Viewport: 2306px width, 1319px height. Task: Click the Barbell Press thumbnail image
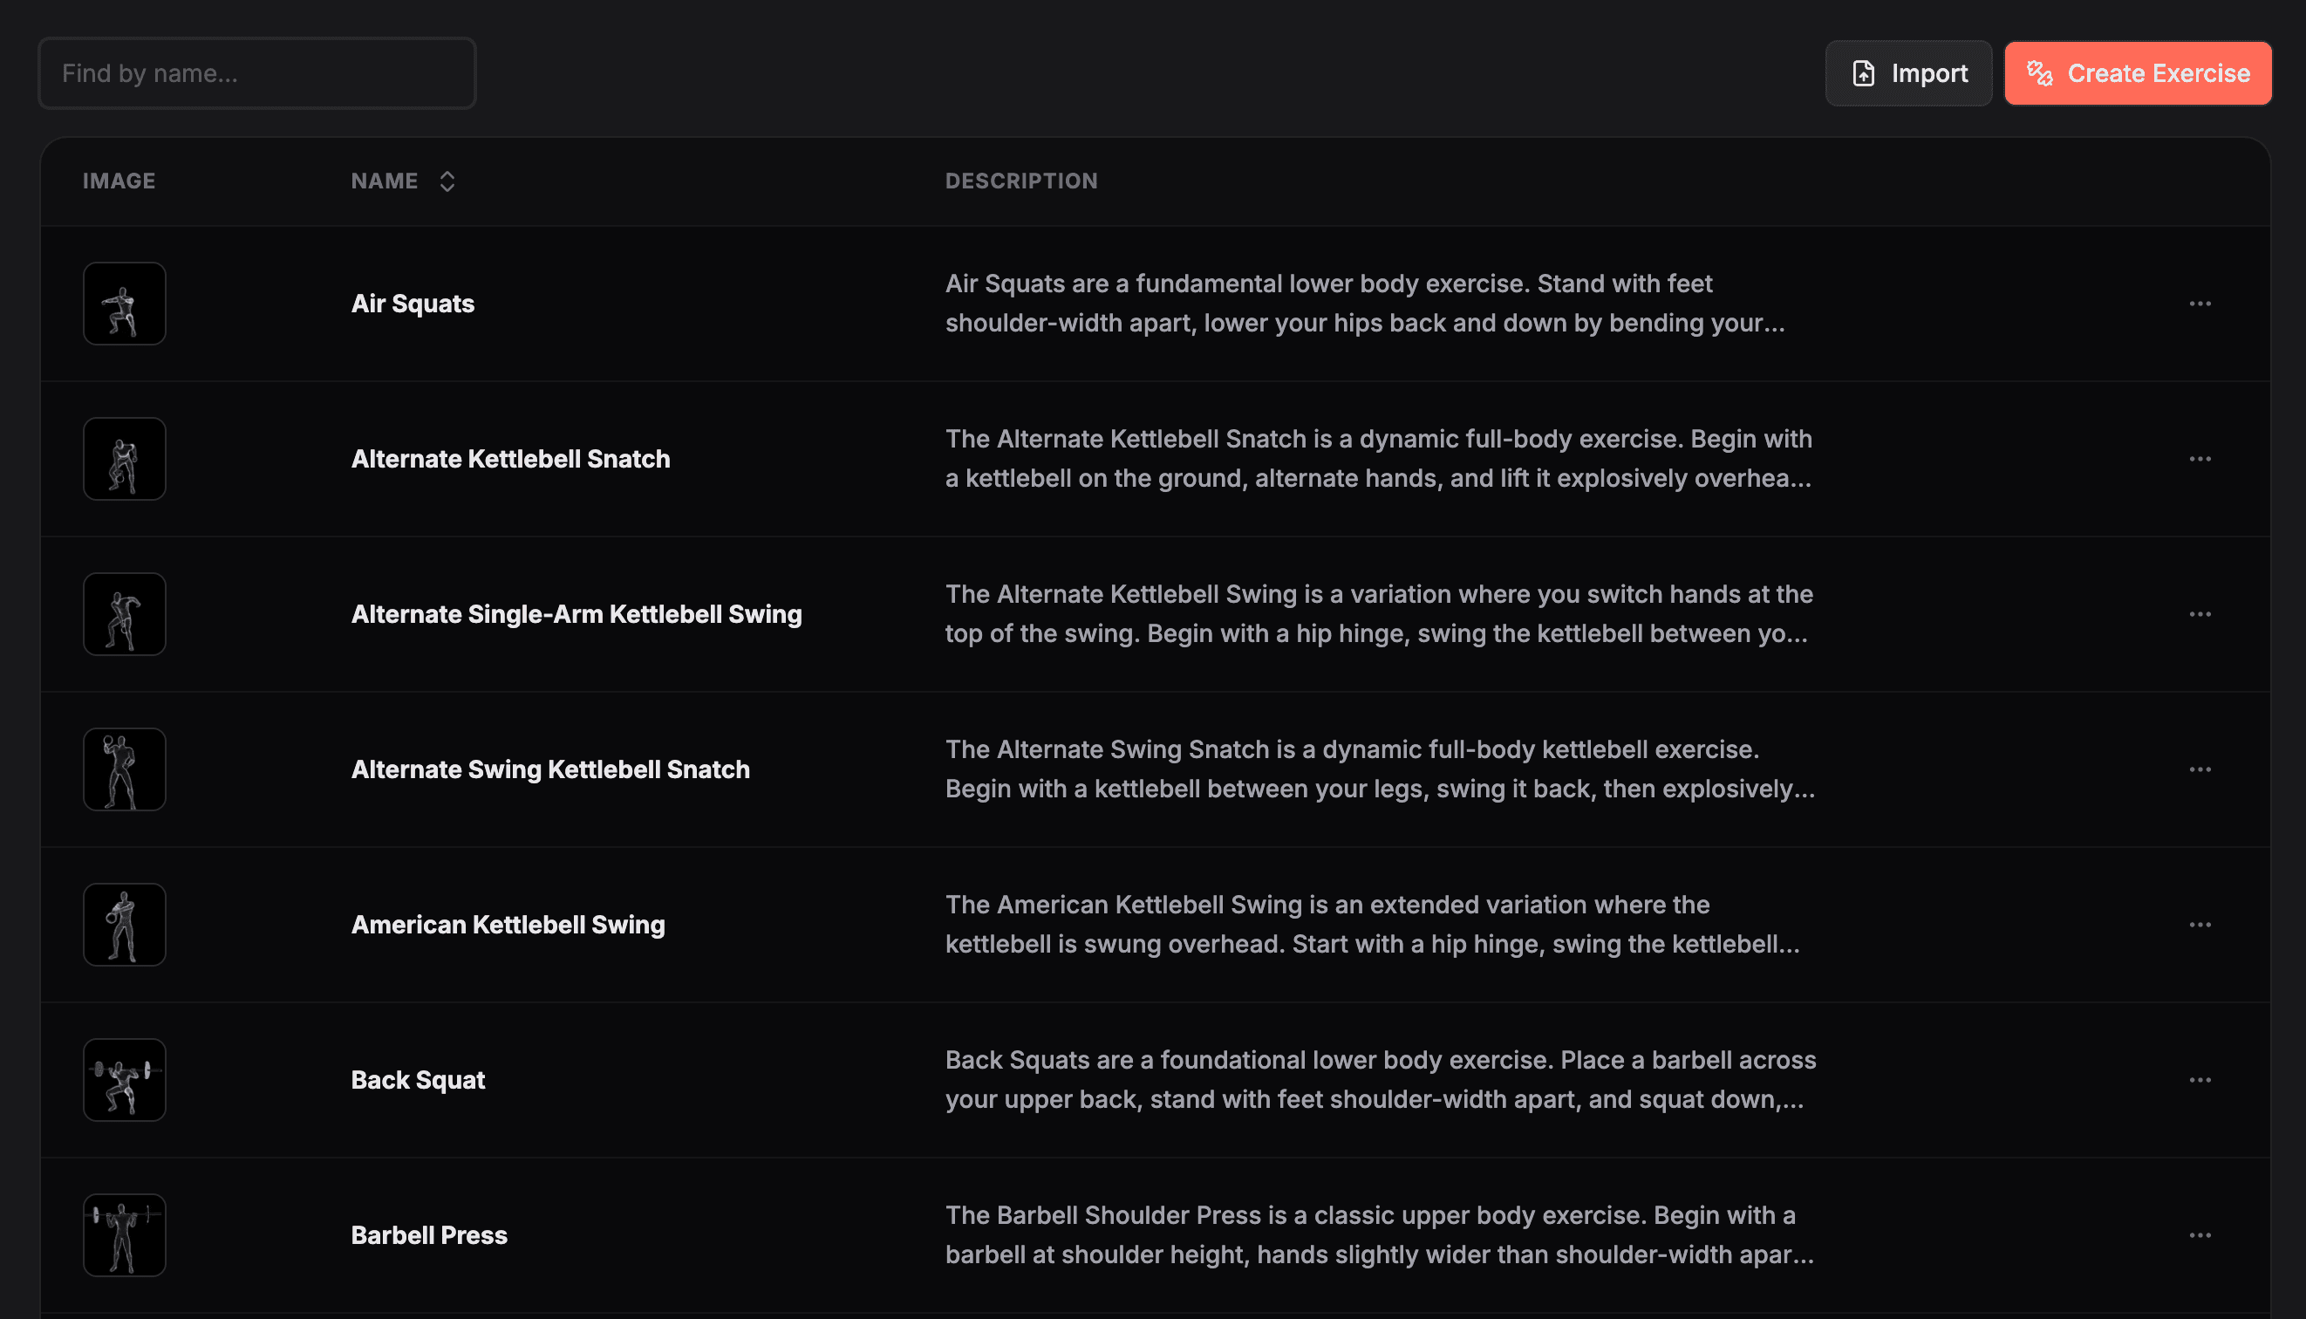click(x=124, y=1235)
